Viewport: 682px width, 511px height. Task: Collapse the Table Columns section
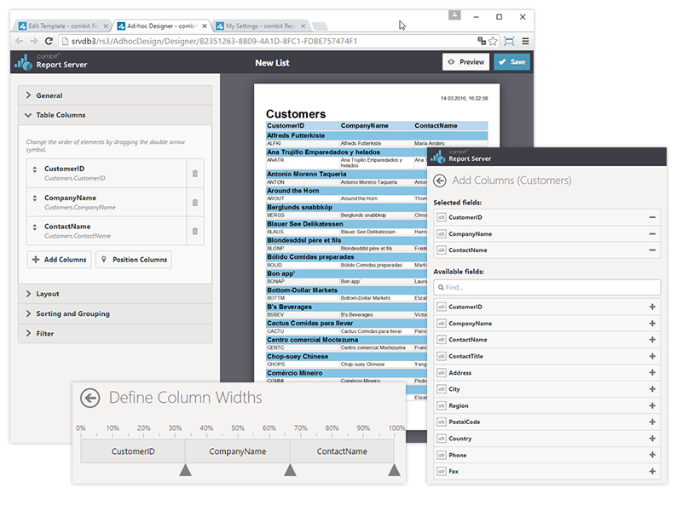coord(115,115)
